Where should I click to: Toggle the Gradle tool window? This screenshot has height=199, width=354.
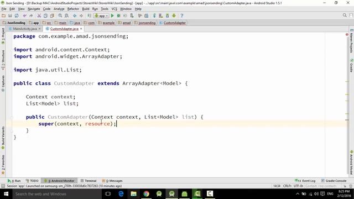[x=351, y=66]
